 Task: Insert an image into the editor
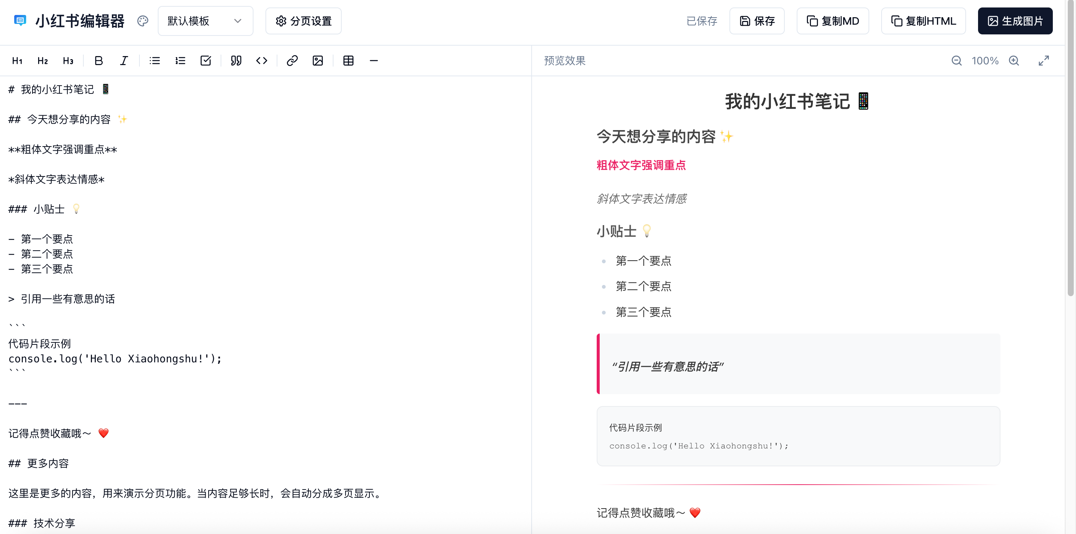click(x=317, y=61)
